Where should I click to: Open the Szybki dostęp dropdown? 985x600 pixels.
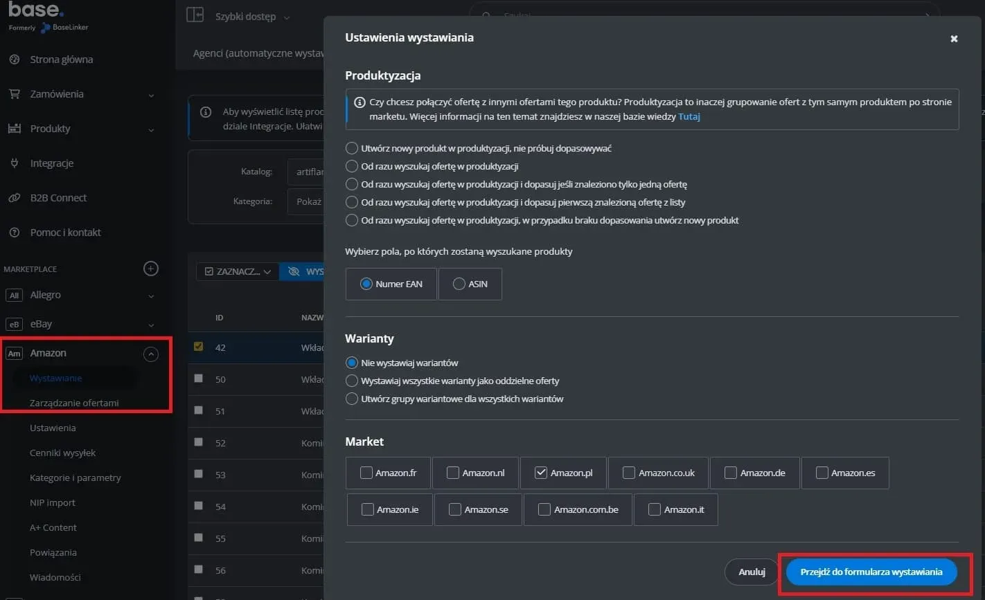(x=253, y=17)
